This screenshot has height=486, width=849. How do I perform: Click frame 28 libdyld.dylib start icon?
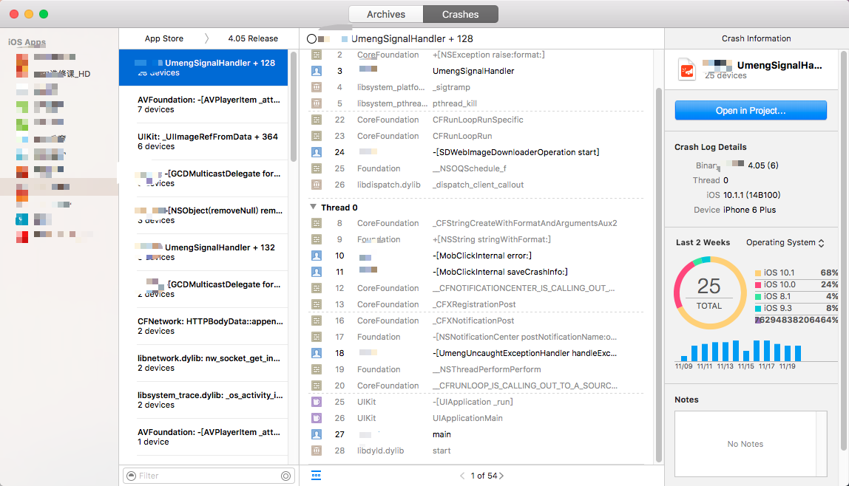[317, 451]
